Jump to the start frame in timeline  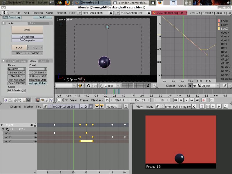[175, 100]
